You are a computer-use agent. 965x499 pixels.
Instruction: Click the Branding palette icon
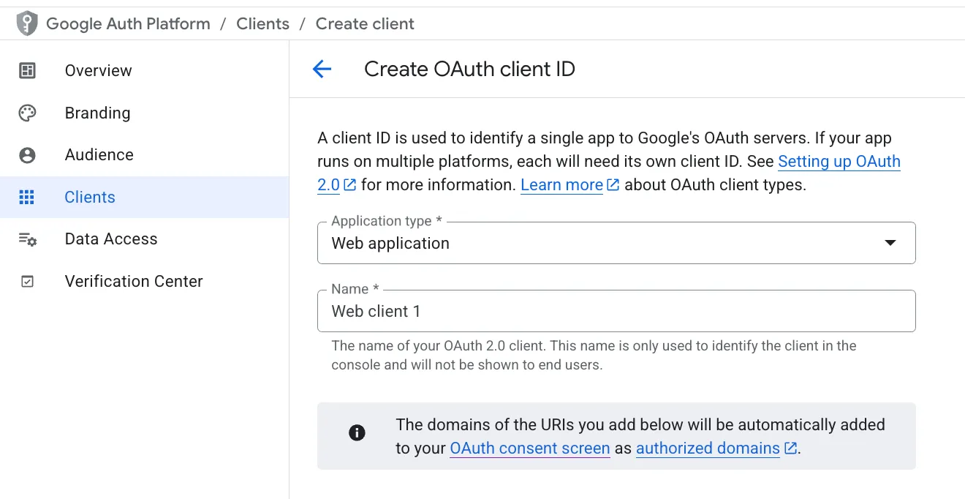coord(27,113)
